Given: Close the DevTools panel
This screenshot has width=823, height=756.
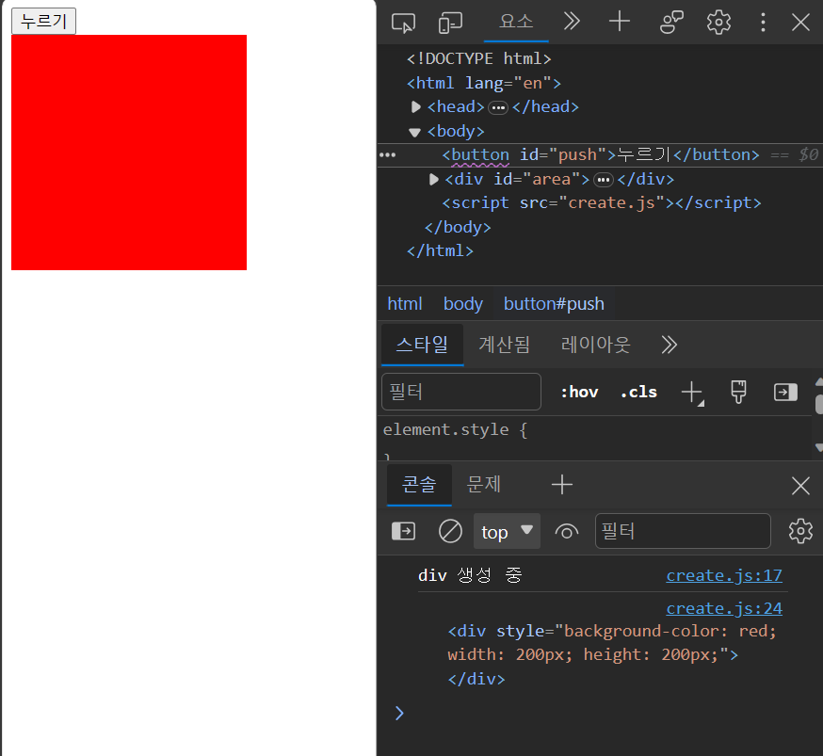Looking at the screenshot, I should 800,22.
